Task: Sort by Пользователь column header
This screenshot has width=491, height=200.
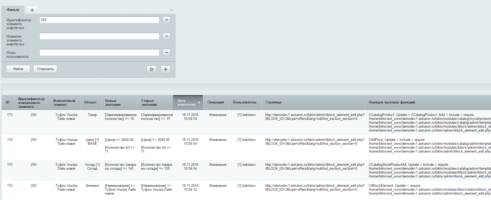Action: click(x=244, y=102)
